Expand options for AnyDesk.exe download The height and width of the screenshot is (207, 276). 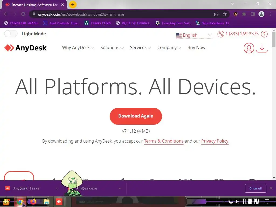pos(120,188)
